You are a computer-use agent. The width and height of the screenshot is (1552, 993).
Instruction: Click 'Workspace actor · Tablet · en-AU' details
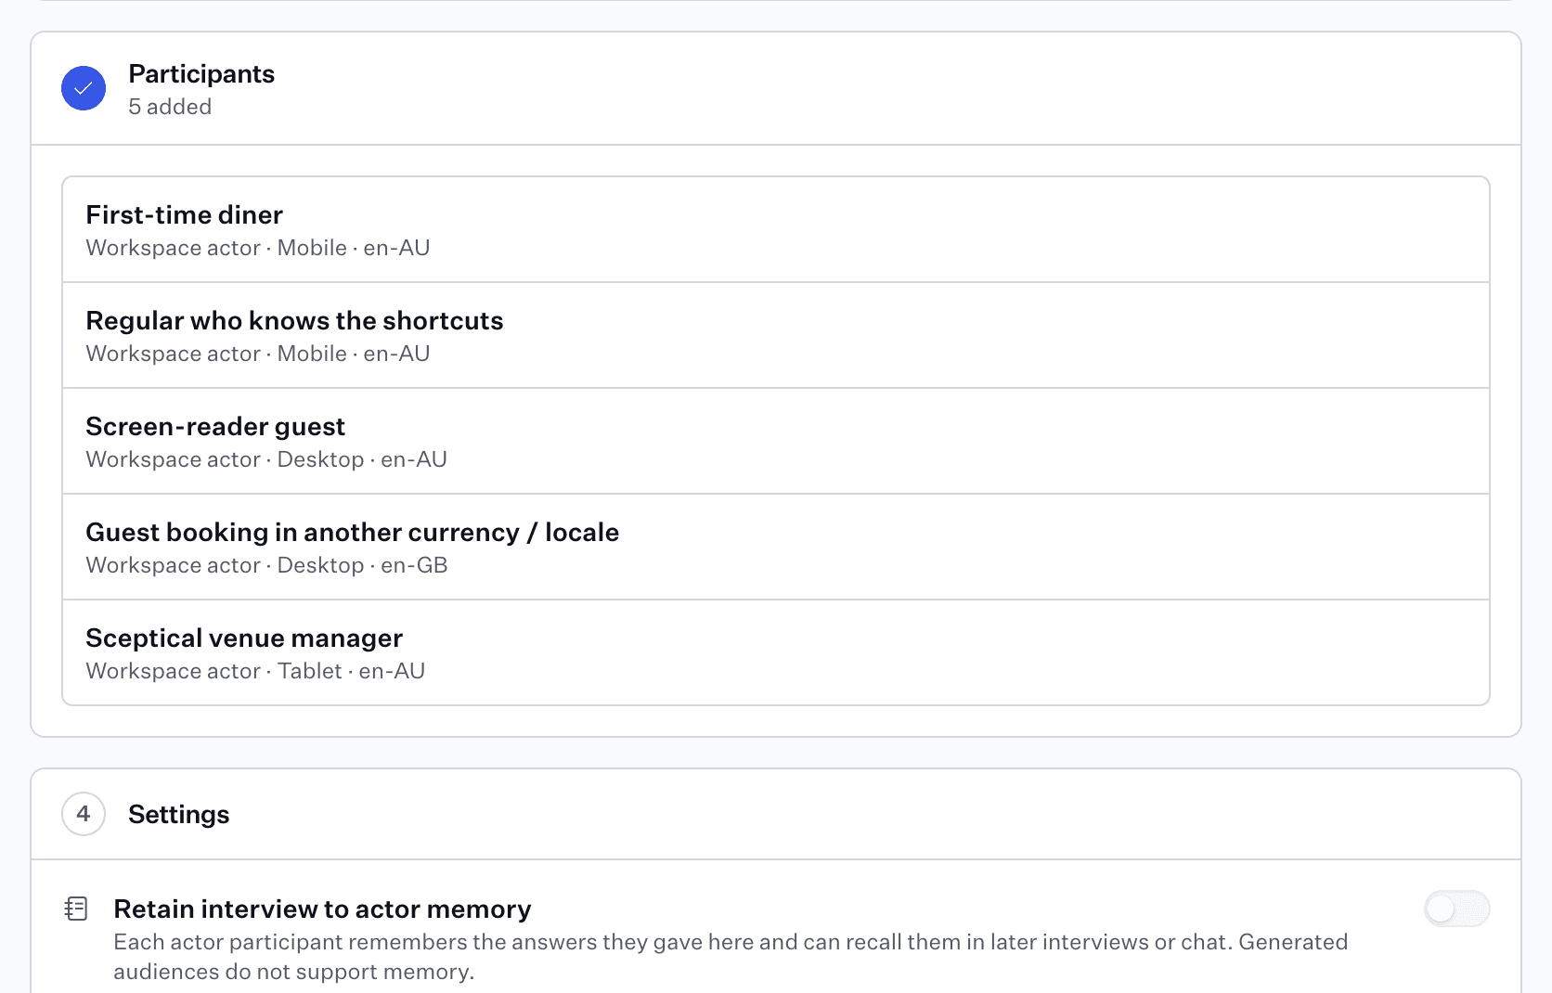pos(255,671)
